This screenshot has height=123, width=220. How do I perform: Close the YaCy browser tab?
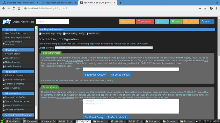[x=114, y=3]
